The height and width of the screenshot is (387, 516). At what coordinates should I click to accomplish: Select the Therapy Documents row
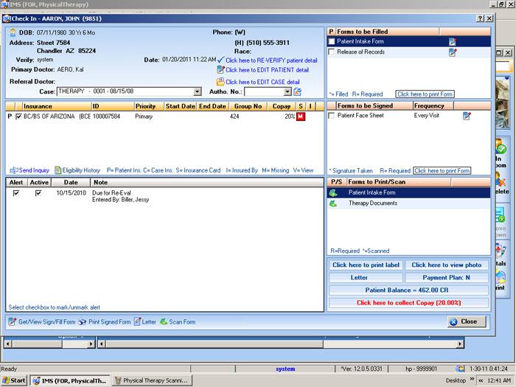point(408,203)
